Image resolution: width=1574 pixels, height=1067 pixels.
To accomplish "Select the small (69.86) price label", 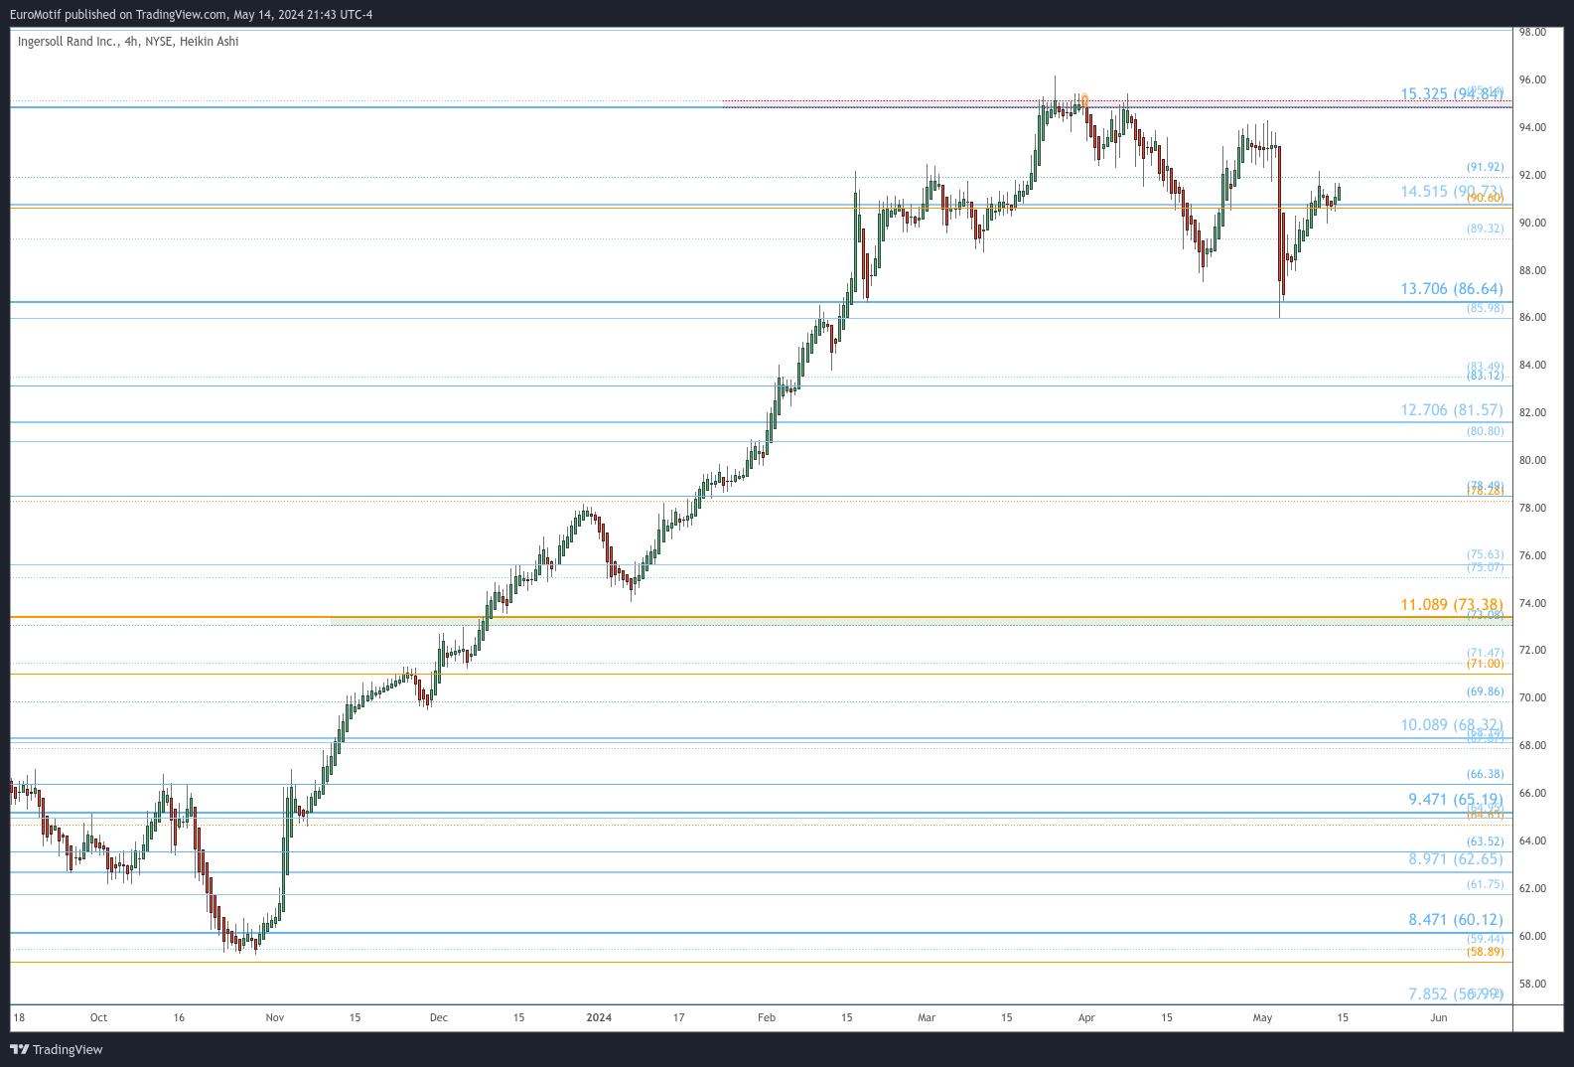I will [1486, 691].
